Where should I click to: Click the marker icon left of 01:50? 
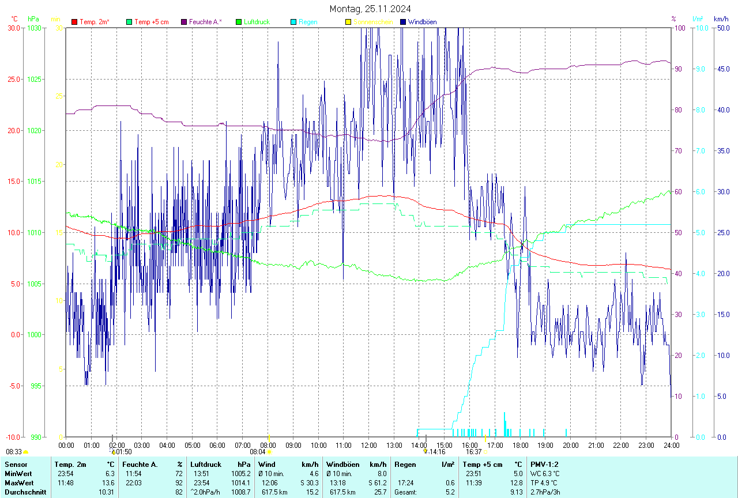click(x=113, y=452)
